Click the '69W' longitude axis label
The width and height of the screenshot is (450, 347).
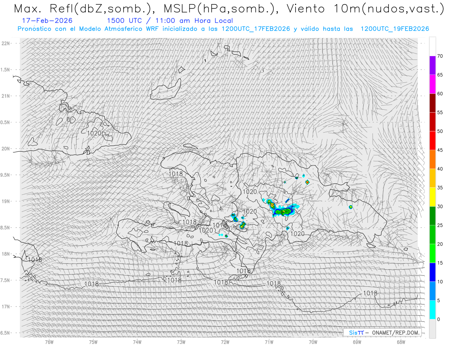357,342
